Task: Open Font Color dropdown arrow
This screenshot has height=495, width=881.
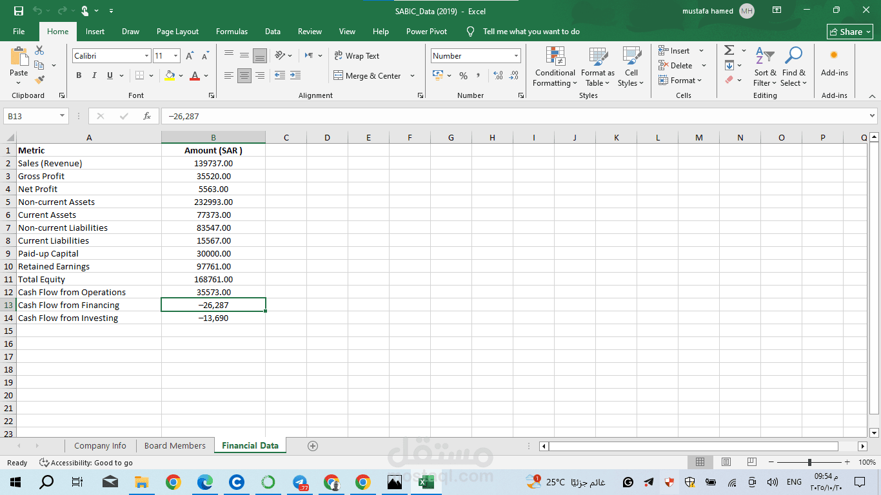Action: pyautogui.click(x=206, y=75)
